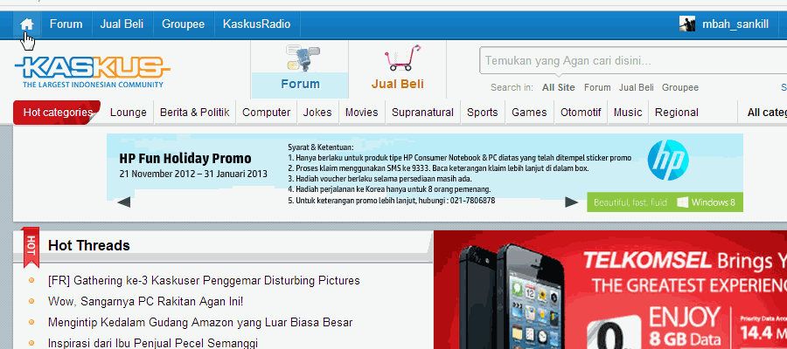Click the HP logo in banner

point(667,161)
